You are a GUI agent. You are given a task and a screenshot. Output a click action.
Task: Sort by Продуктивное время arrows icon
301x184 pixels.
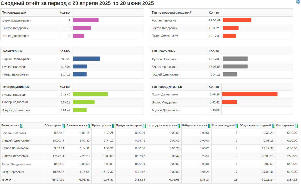[x=144, y=125]
